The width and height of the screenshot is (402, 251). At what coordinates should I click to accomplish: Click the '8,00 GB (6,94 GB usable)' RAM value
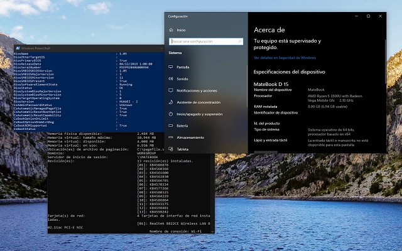point(327,107)
